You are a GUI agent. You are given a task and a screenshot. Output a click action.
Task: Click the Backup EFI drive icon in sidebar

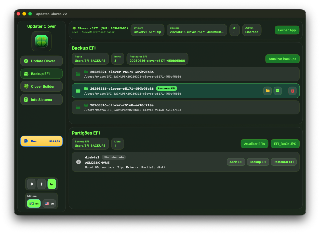pyautogui.click(x=26, y=74)
